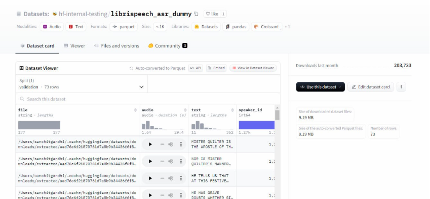Sort by the audio column arrows
This screenshot has width=430, height=199.
185,110
